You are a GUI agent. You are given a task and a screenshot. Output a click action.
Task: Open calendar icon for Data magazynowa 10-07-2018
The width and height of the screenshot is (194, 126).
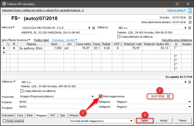[x=168, y=96]
